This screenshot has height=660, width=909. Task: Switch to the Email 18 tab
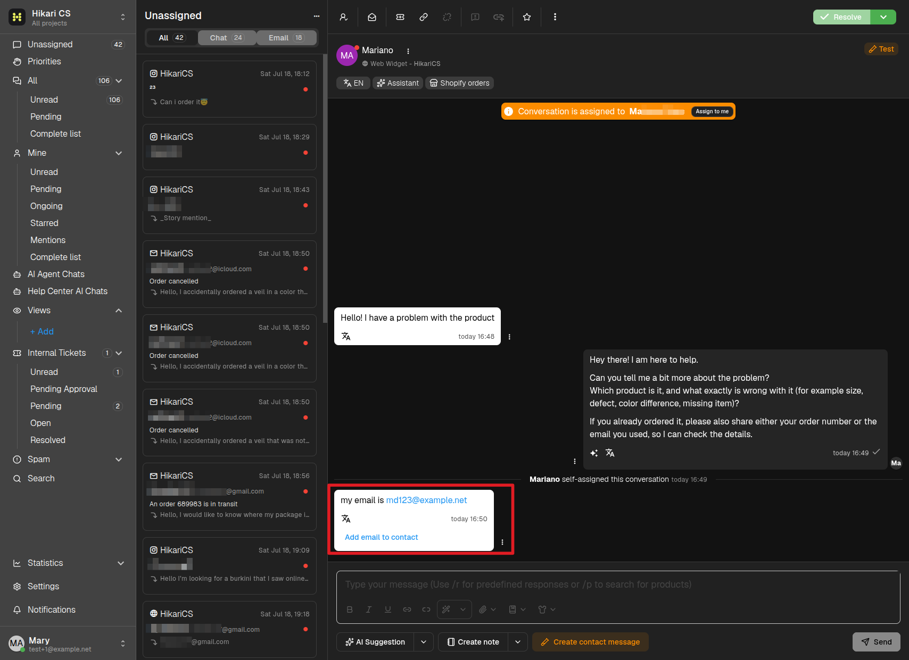(x=286, y=38)
